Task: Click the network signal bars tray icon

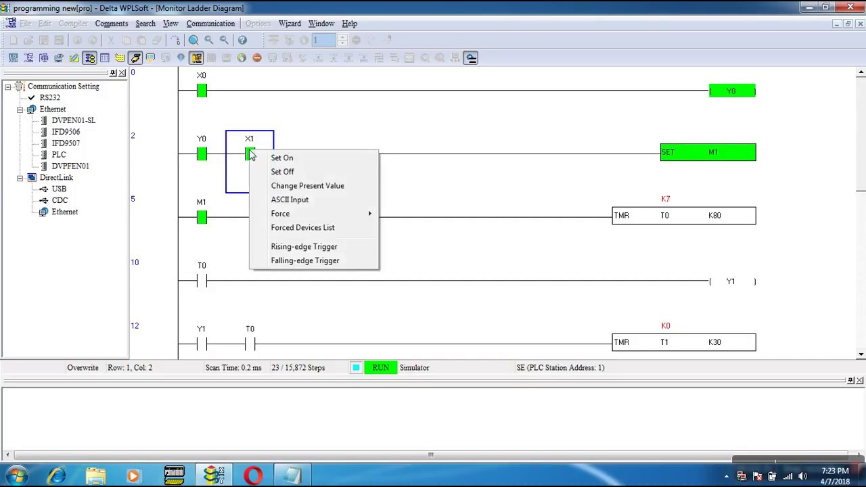Action: click(x=788, y=476)
